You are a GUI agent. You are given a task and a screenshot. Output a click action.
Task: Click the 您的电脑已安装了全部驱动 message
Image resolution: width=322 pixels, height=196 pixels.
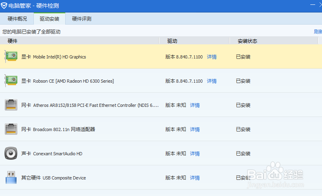click(x=31, y=32)
